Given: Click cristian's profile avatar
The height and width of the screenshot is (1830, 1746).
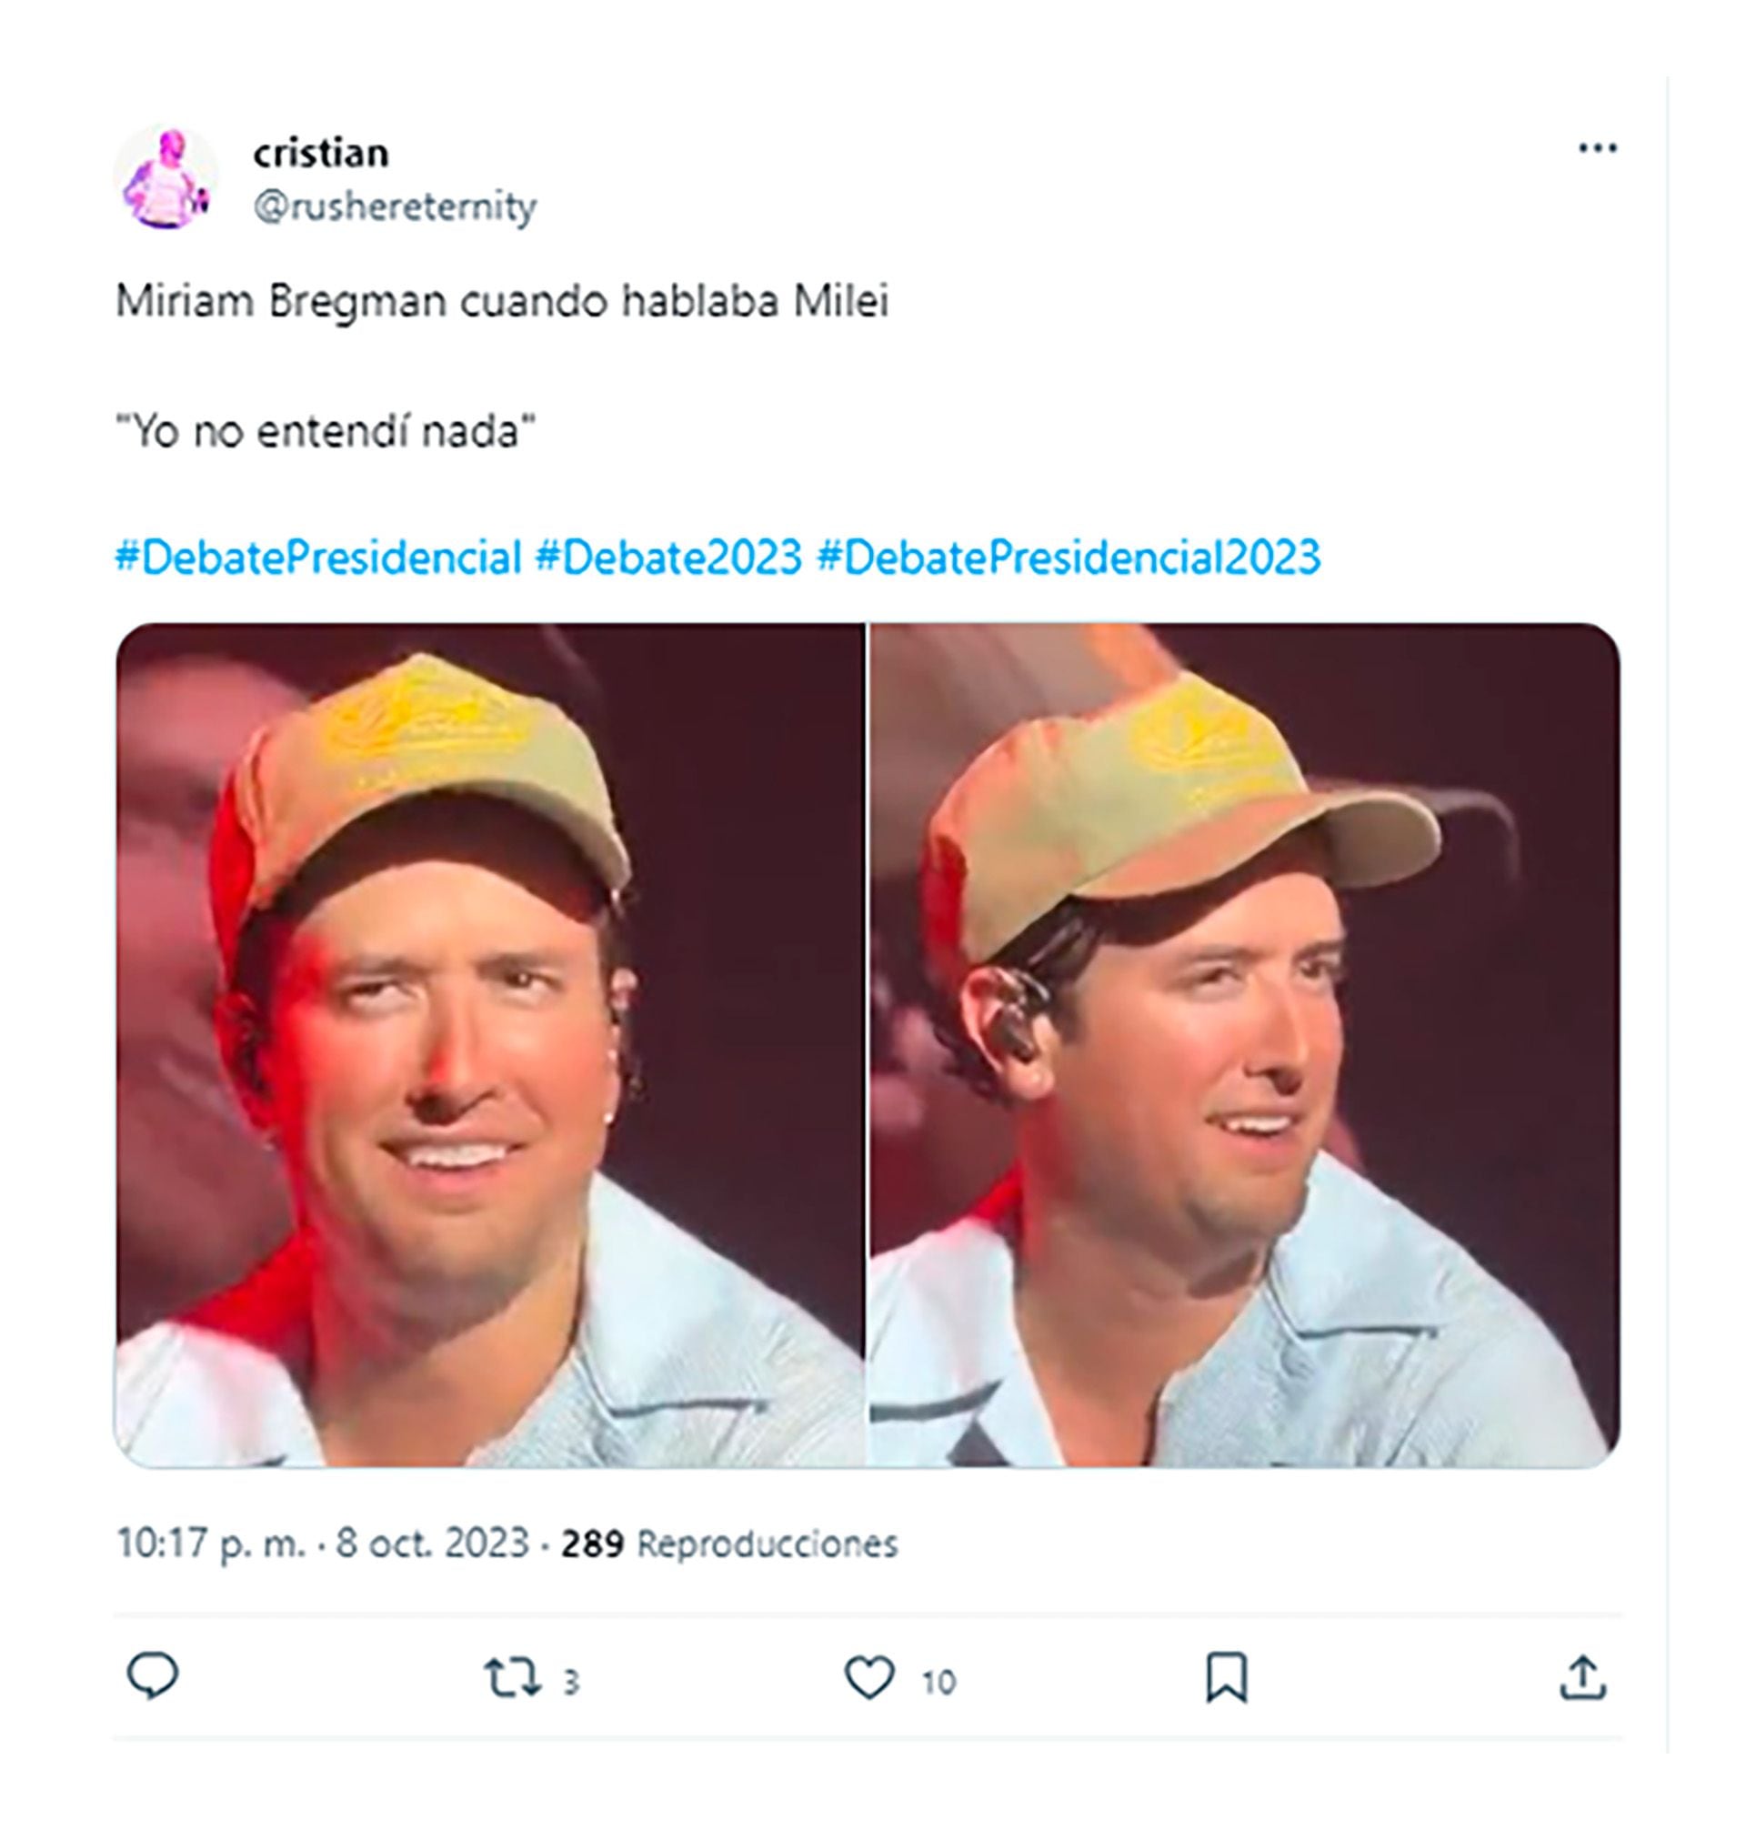Looking at the screenshot, I should (166, 177).
